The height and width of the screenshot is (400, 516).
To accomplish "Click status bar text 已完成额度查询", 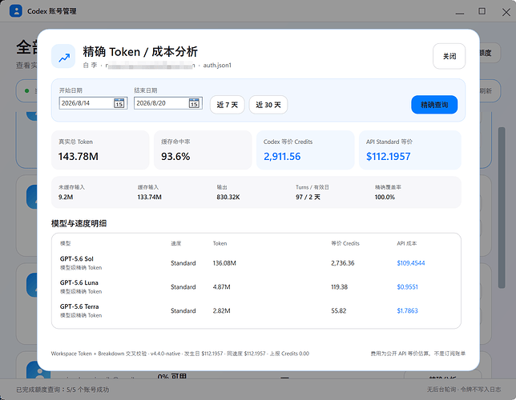I will tap(62, 390).
